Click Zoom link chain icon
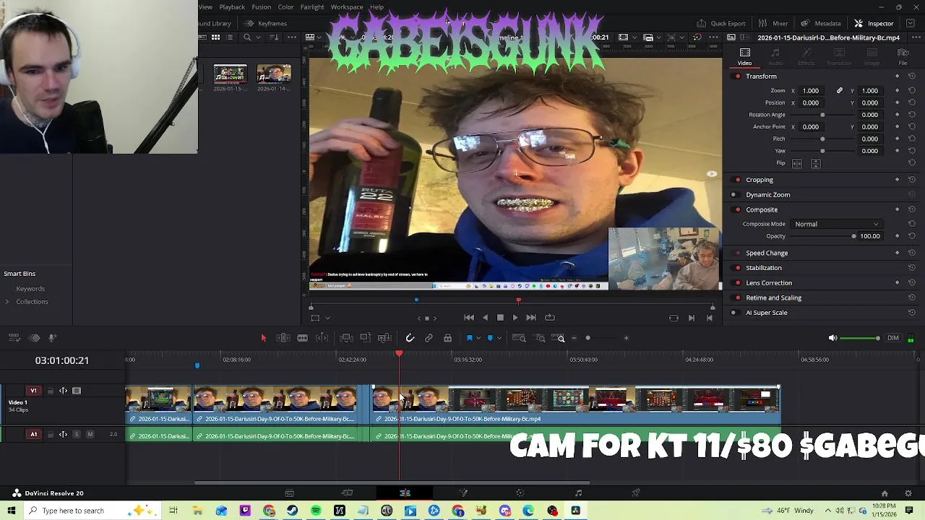This screenshot has width=925, height=520. pyautogui.click(x=839, y=91)
